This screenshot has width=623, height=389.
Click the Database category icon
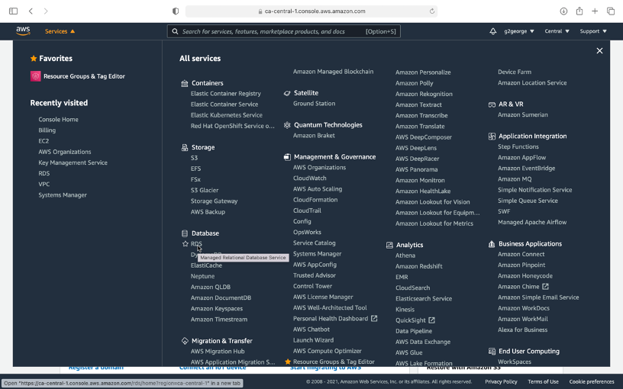point(184,233)
